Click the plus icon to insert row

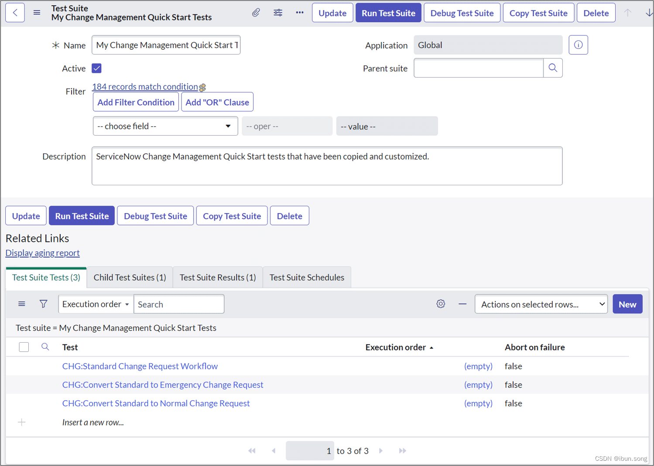pyautogui.click(x=22, y=422)
